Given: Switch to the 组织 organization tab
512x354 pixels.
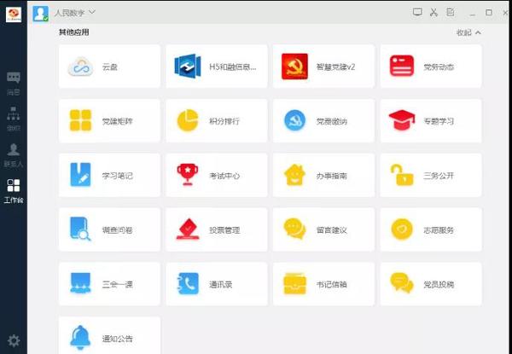Looking at the screenshot, I should [x=13, y=118].
